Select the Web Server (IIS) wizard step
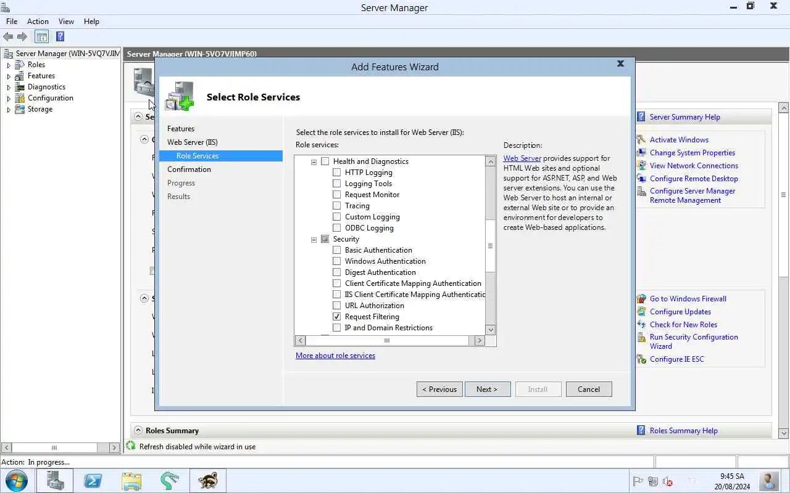Viewport: 790px width, 493px height. (193, 142)
